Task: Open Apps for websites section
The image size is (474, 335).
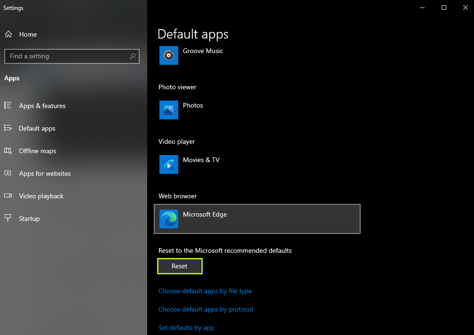Action: point(45,173)
